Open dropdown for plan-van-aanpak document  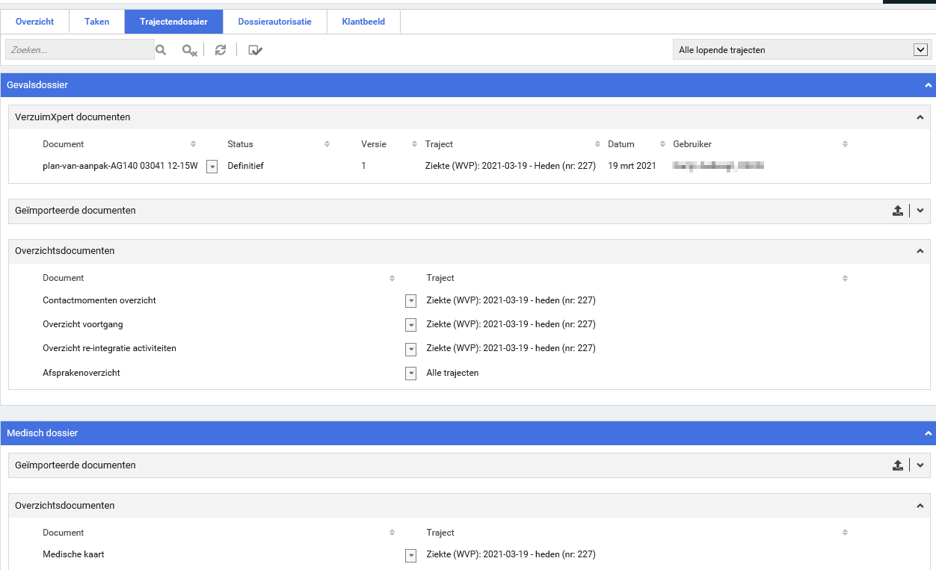pos(212,167)
